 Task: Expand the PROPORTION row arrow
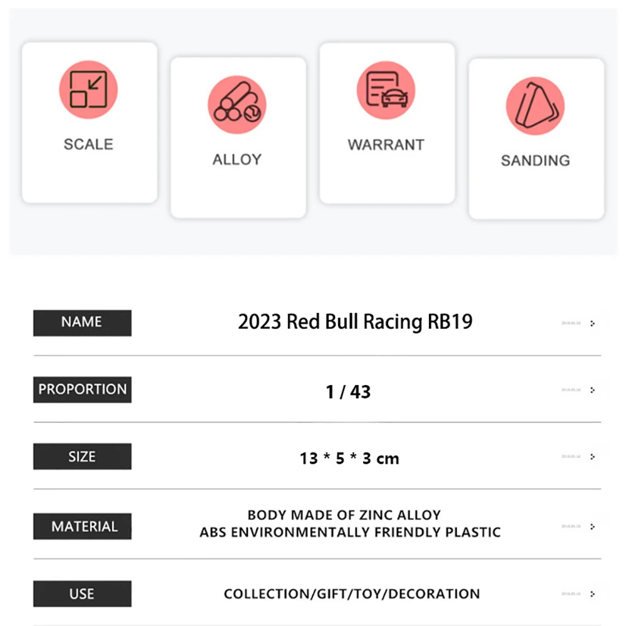coord(592,390)
